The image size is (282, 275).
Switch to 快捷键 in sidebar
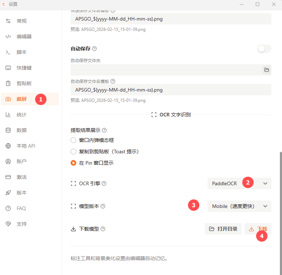pos(24,68)
